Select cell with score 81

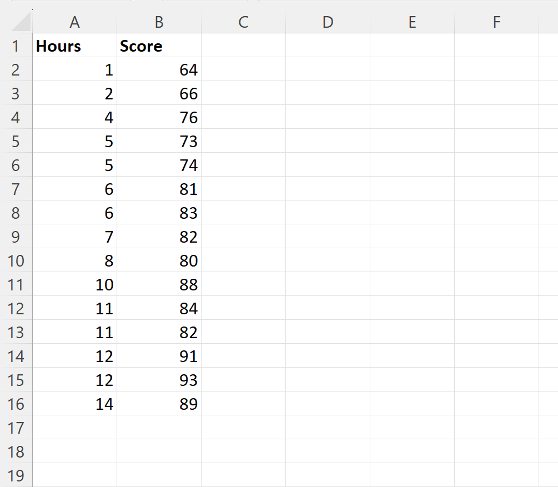[x=159, y=189]
